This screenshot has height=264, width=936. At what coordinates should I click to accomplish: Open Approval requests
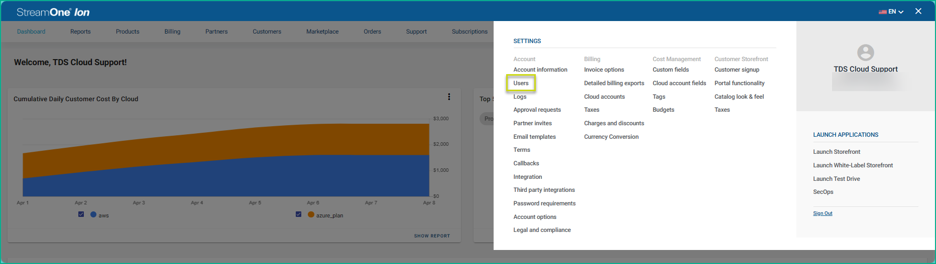click(x=537, y=110)
